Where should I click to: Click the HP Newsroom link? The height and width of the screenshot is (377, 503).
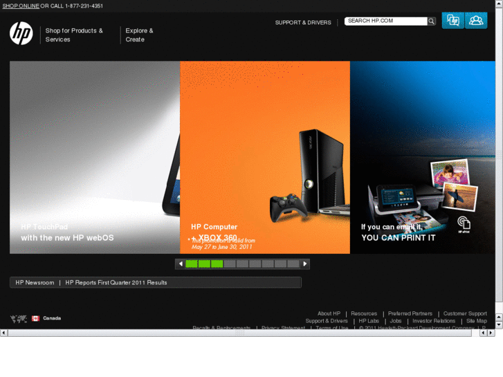tap(35, 283)
